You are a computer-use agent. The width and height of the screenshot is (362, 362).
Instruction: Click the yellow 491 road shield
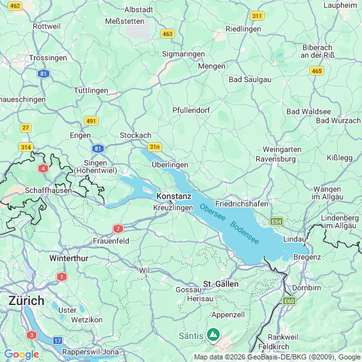pos(91,121)
